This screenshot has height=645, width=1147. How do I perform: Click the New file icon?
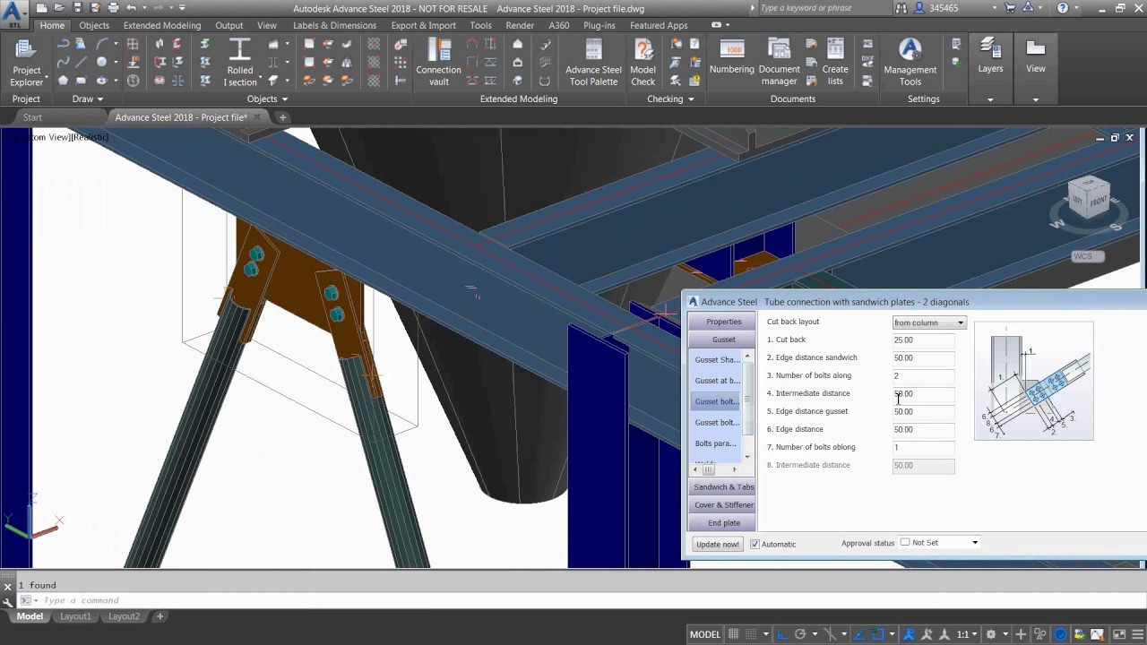pyautogui.click(x=41, y=8)
